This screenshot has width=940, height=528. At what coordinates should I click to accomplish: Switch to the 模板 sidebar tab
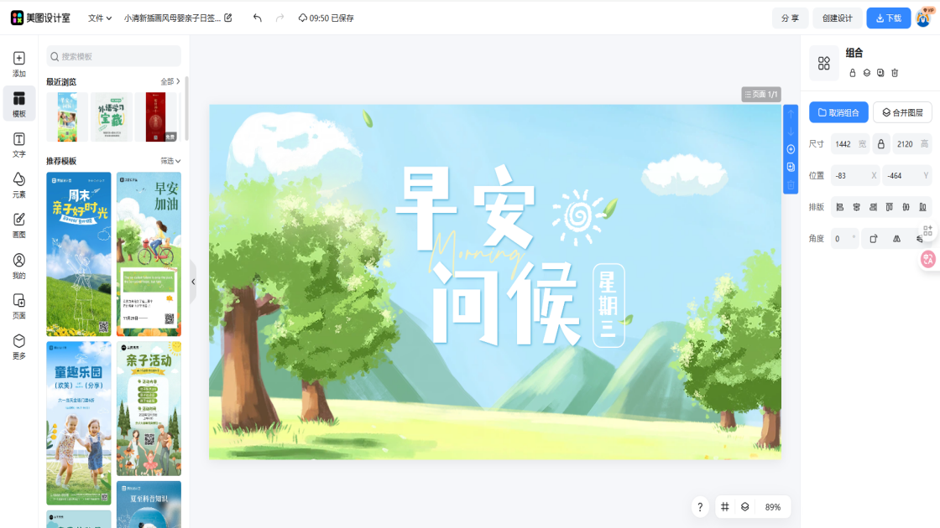click(x=18, y=104)
